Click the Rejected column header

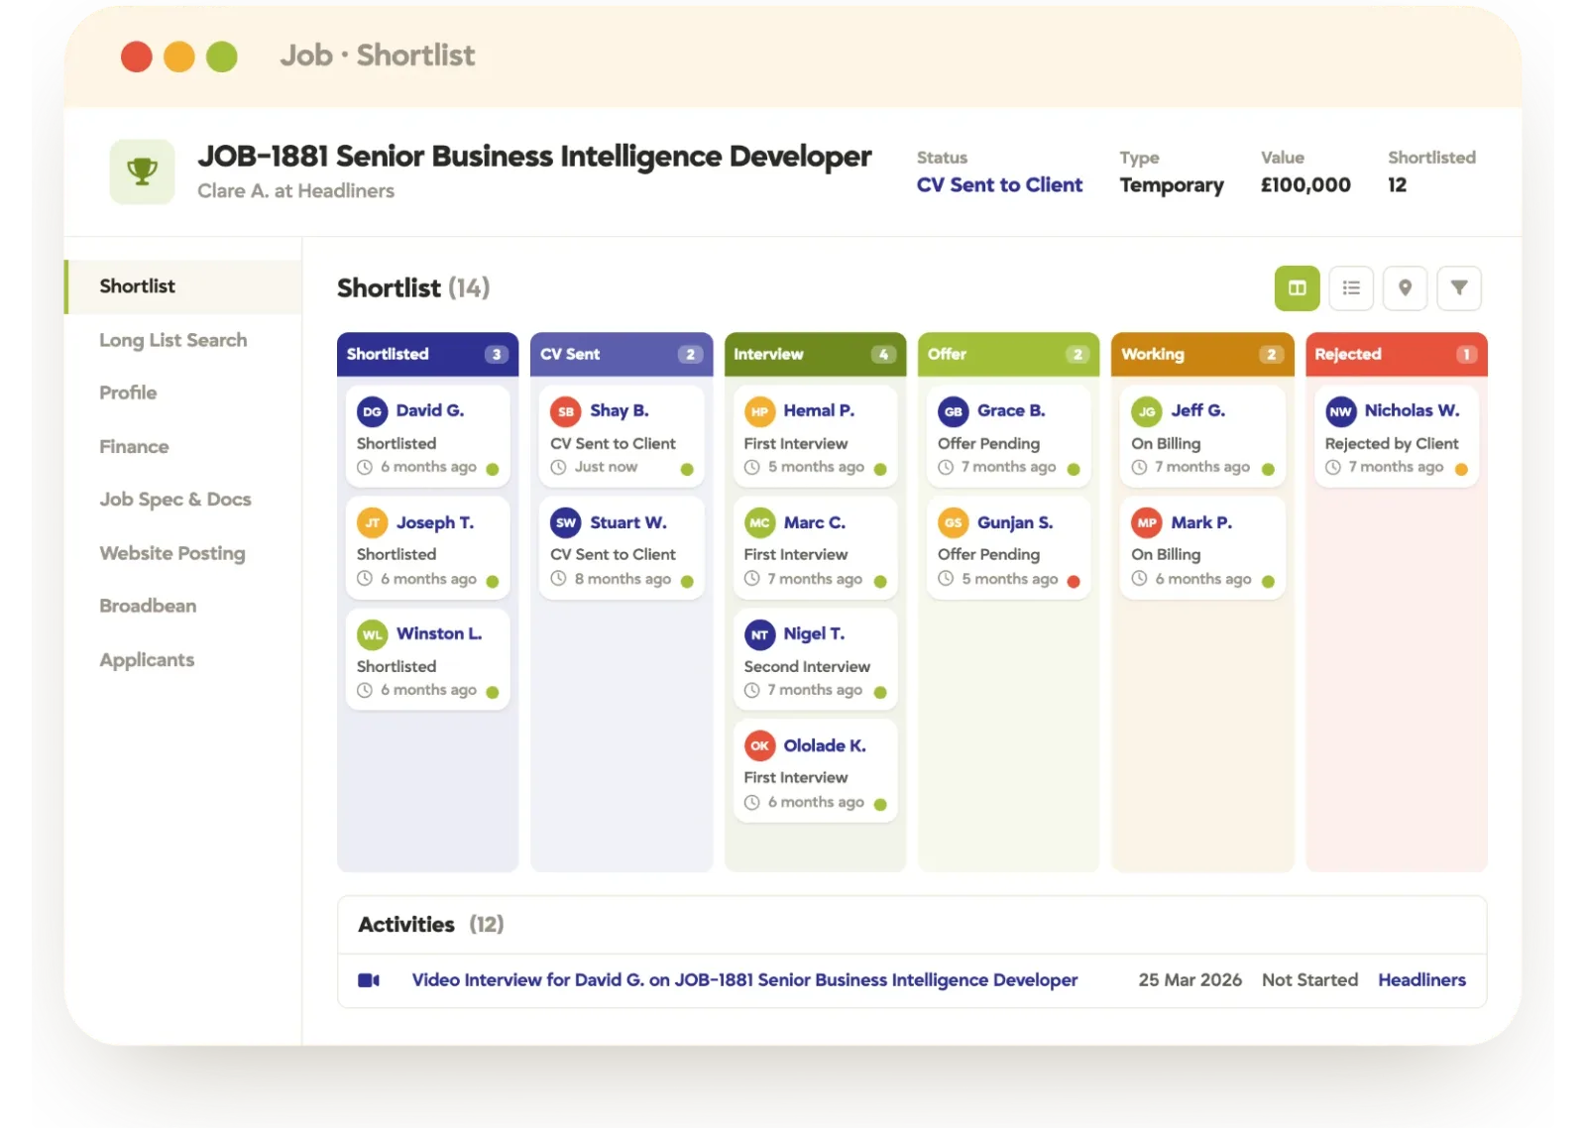(x=1397, y=354)
